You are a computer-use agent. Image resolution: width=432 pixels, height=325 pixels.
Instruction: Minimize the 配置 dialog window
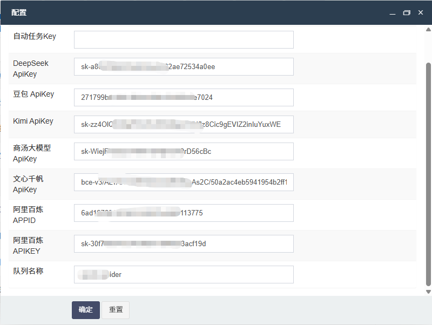[x=393, y=13]
